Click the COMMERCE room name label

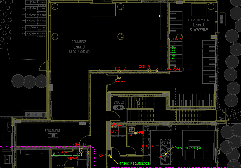(x=79, y=42)
